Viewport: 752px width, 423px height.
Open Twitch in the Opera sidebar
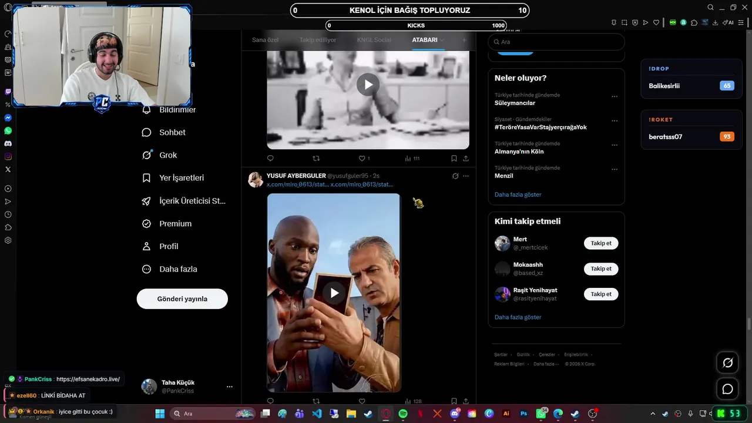(x=8, y=92)
